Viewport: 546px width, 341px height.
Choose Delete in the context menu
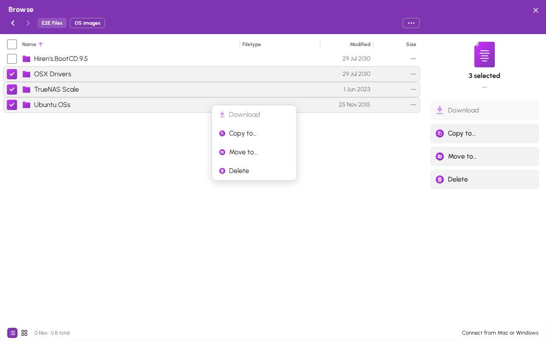click(254, 171)
